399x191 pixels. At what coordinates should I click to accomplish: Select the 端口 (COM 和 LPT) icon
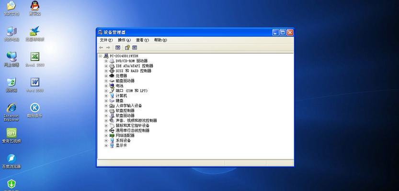coord(112,91)
